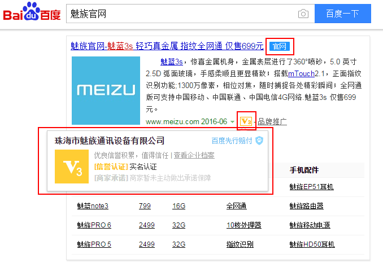383x267 pixels.
Task: Open the 魅族官网-魅蓝3s result title link
Action: point(167,46)
